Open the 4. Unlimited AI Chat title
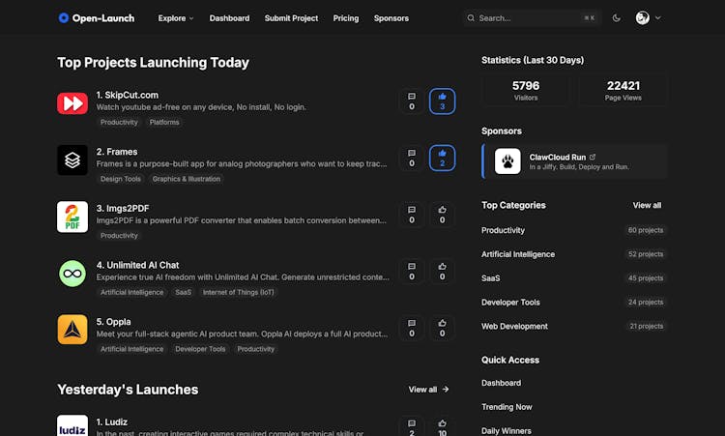Image resolution: width=725 pixels, height=436 pixels. click(x=138, y=265)
